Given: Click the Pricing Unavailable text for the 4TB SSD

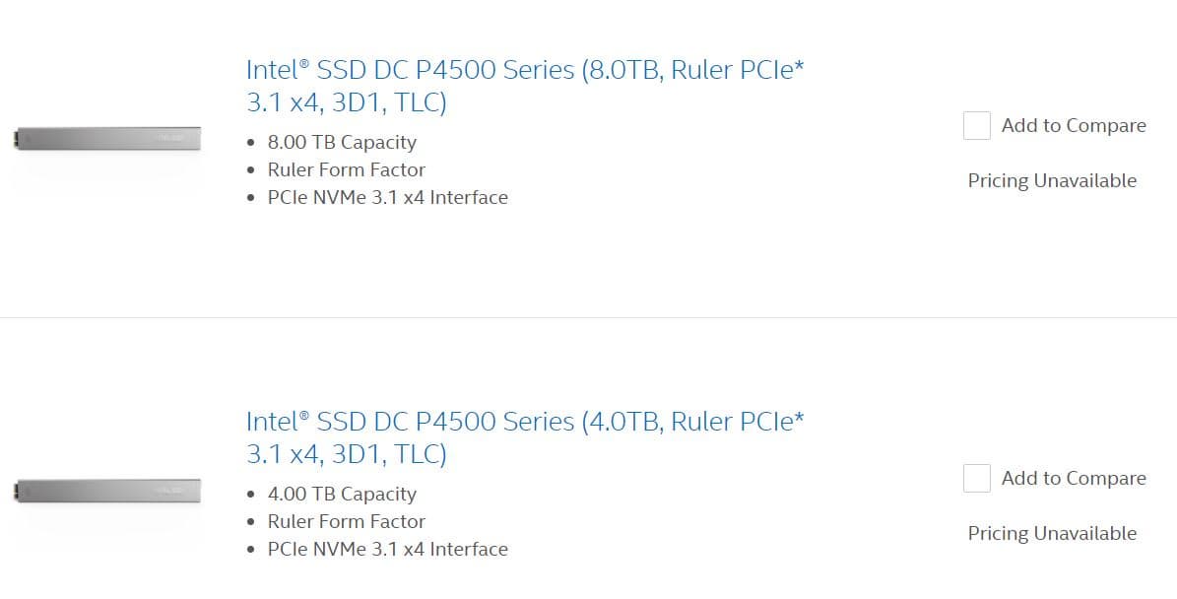Looking at the screenshot, I should (1052, 533).
